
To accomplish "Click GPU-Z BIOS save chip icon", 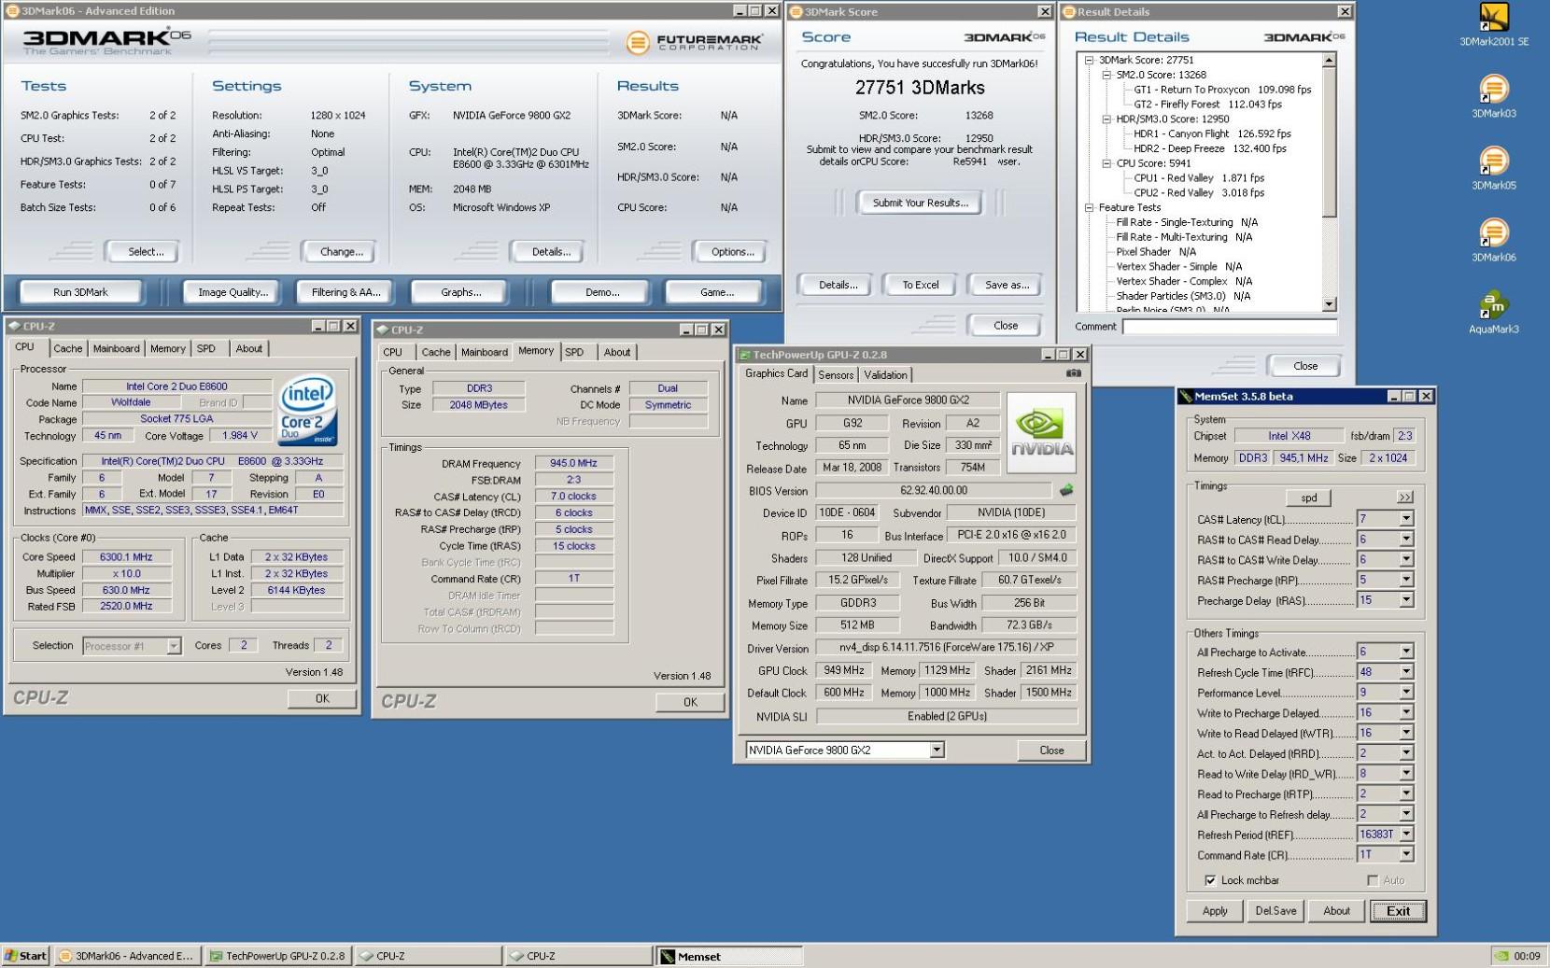I will [x=1066, y=490].
